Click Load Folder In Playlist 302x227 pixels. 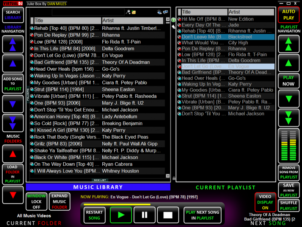click(13, 174)
